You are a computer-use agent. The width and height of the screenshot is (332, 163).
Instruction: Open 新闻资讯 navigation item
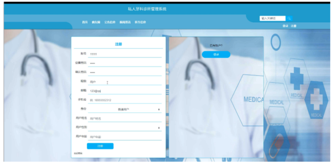click(x=125, y=22)
